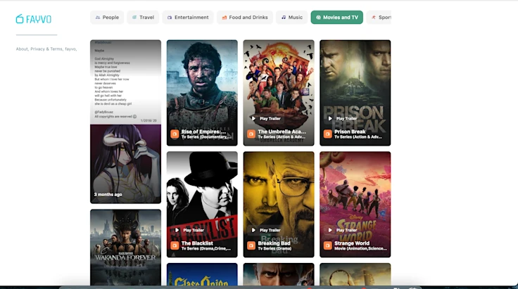Click the Food and Drinks tab icon
The image size is (518, 289).
[224, 18]
